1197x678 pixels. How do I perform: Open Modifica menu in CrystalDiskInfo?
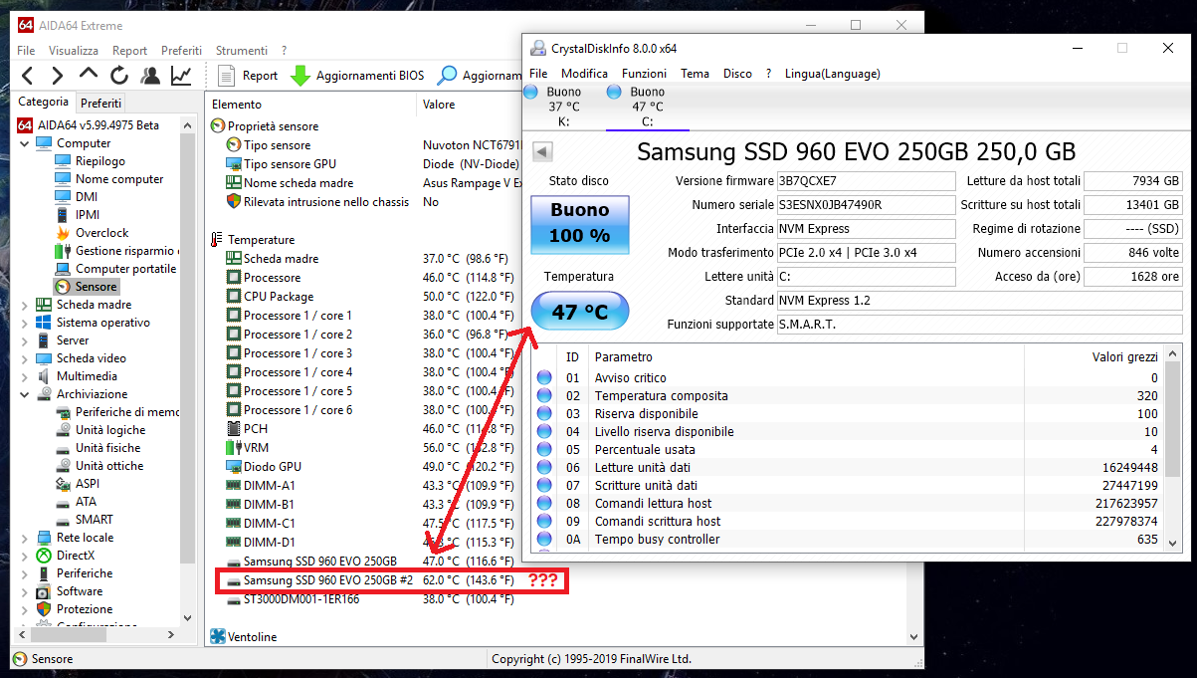click(x=584, y=74)
